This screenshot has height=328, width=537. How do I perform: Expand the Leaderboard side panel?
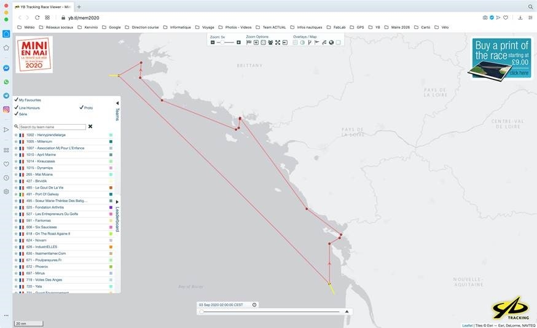point(117,201)
